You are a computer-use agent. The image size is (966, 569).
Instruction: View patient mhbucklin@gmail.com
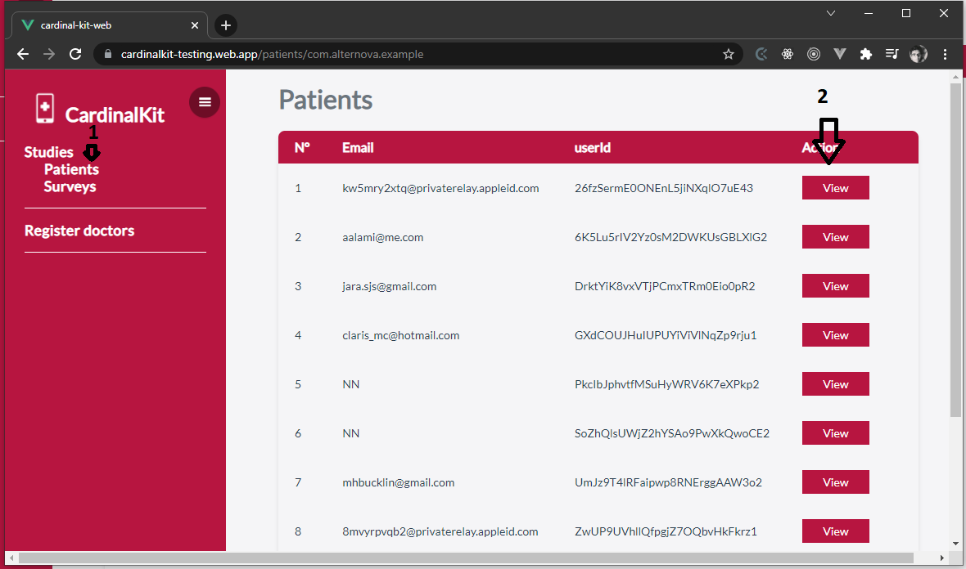(835, 482)
